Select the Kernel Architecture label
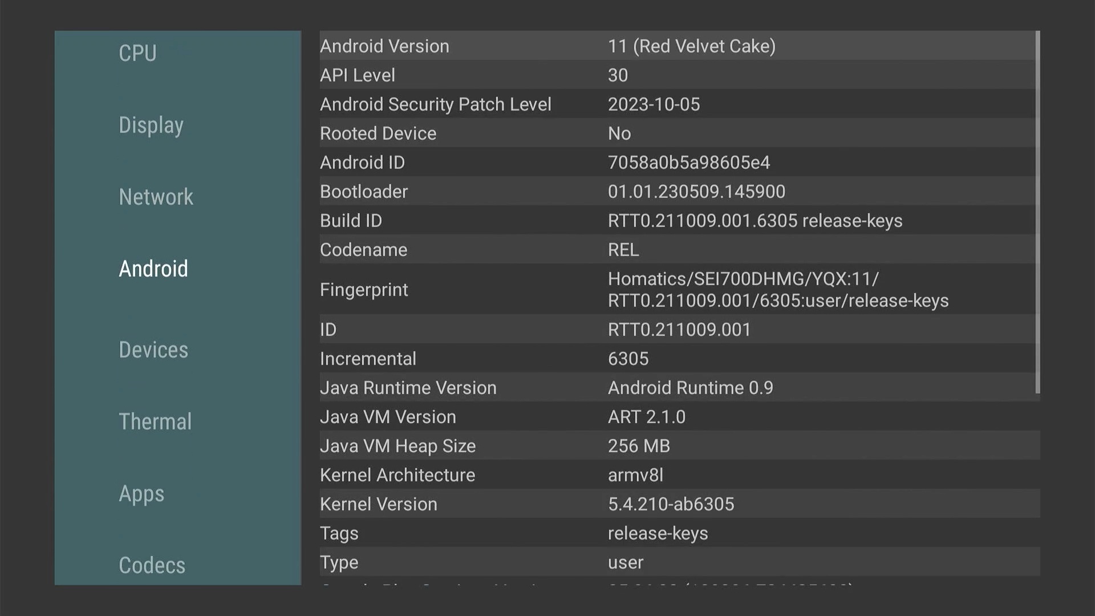Image resolution: width=1095 pixels, height=616 pixels. (398, 475)
